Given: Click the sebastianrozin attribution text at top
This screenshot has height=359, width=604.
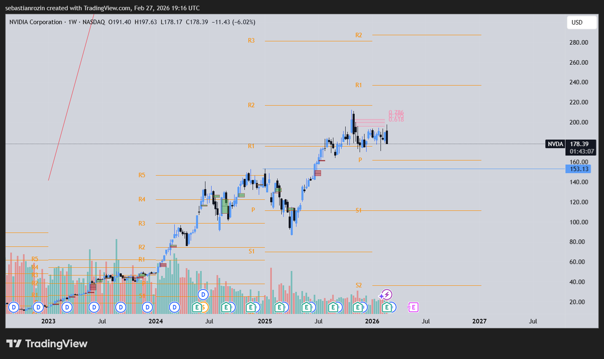Looking at the screenshot, I should (x=102, y=8).
